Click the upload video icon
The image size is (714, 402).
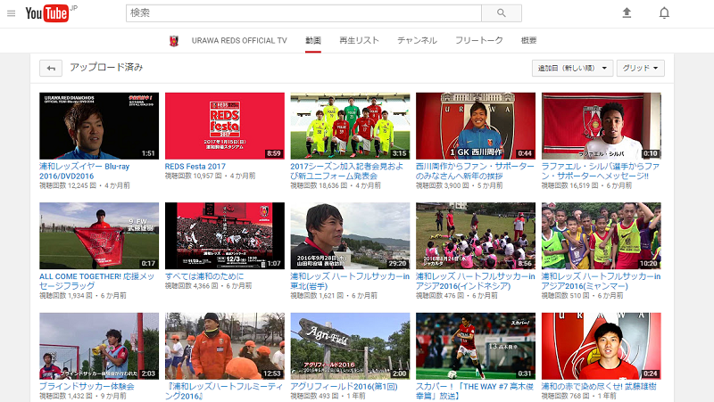click(627, 13)
